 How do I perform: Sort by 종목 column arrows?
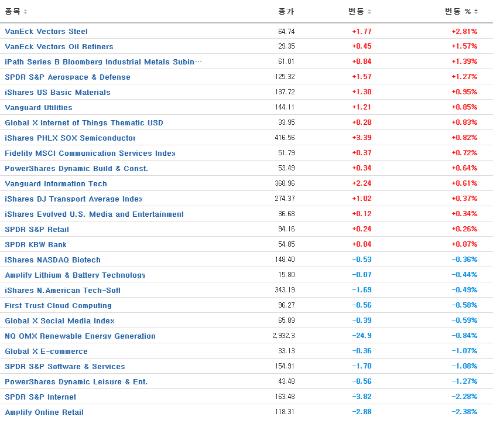click(25, 12)
